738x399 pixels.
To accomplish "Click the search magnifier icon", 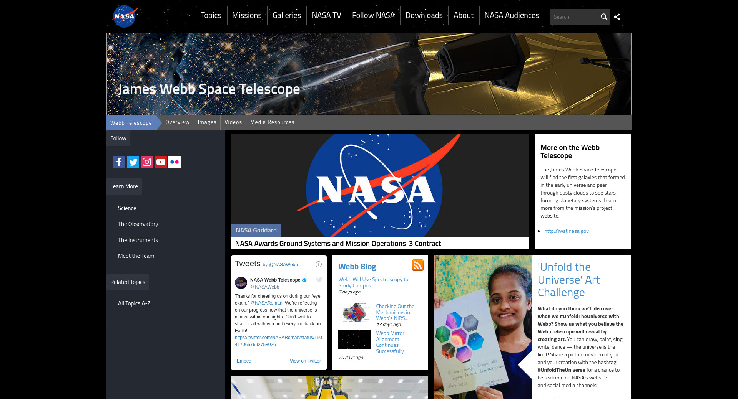I will 604,17.
